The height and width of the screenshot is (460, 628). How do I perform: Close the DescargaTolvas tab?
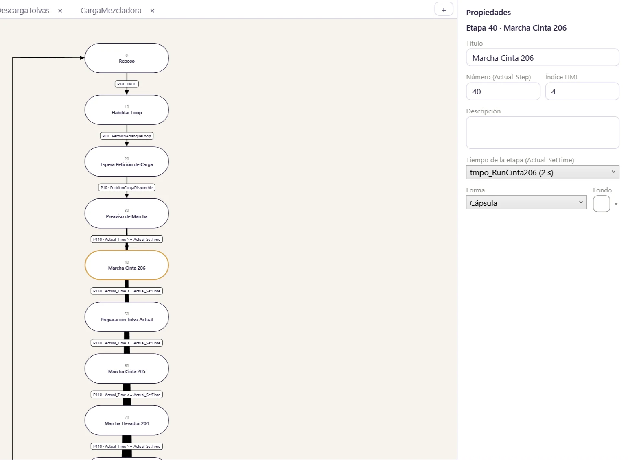pos(60,11)
